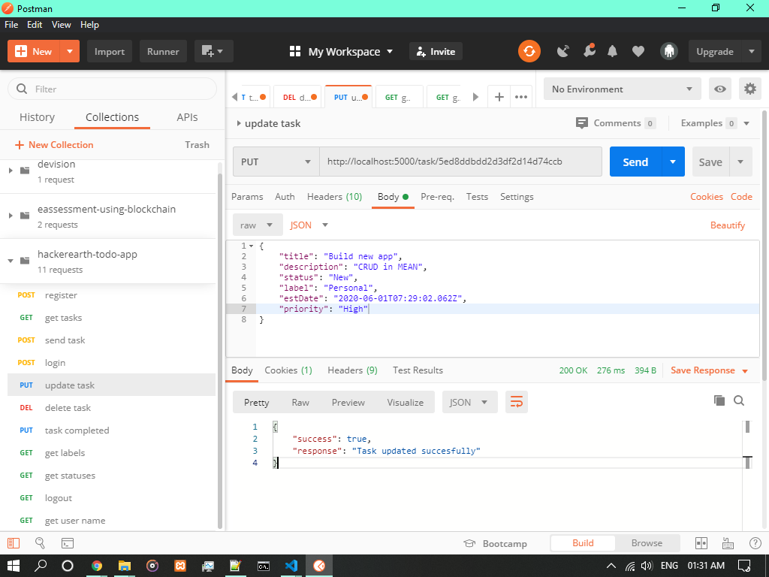Image resolution: width=769 pixels, height=577 pixels.
Task: Toggle sidebar icon in status bar
Action: click(14, 543)
